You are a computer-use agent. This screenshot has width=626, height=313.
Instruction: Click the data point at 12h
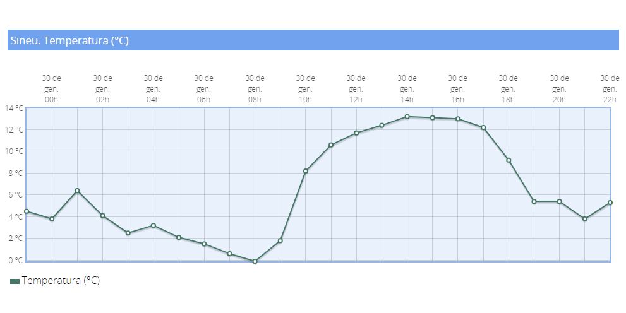tap(356, 133)
